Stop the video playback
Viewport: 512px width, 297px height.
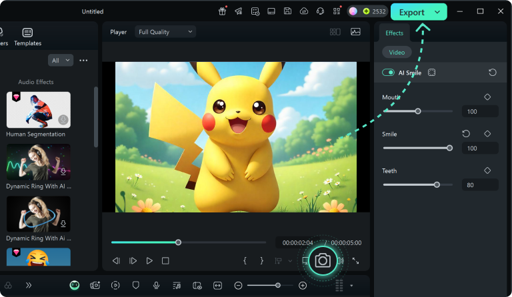[165, 261]
